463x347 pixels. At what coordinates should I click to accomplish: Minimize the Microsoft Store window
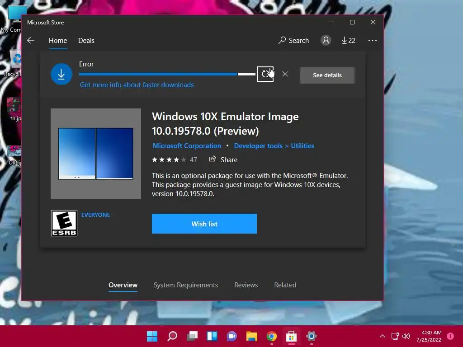(331, 22)
